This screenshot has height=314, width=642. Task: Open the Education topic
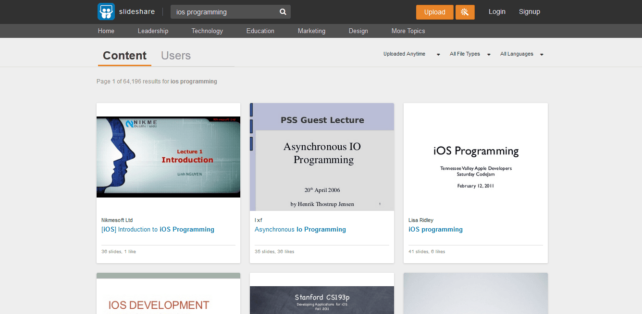[x=260, y=31]
